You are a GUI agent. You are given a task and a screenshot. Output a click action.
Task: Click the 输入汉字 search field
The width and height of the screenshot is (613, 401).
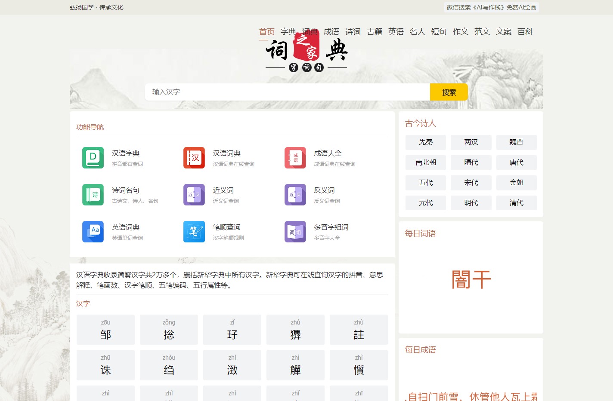click(x=288, y=92)
